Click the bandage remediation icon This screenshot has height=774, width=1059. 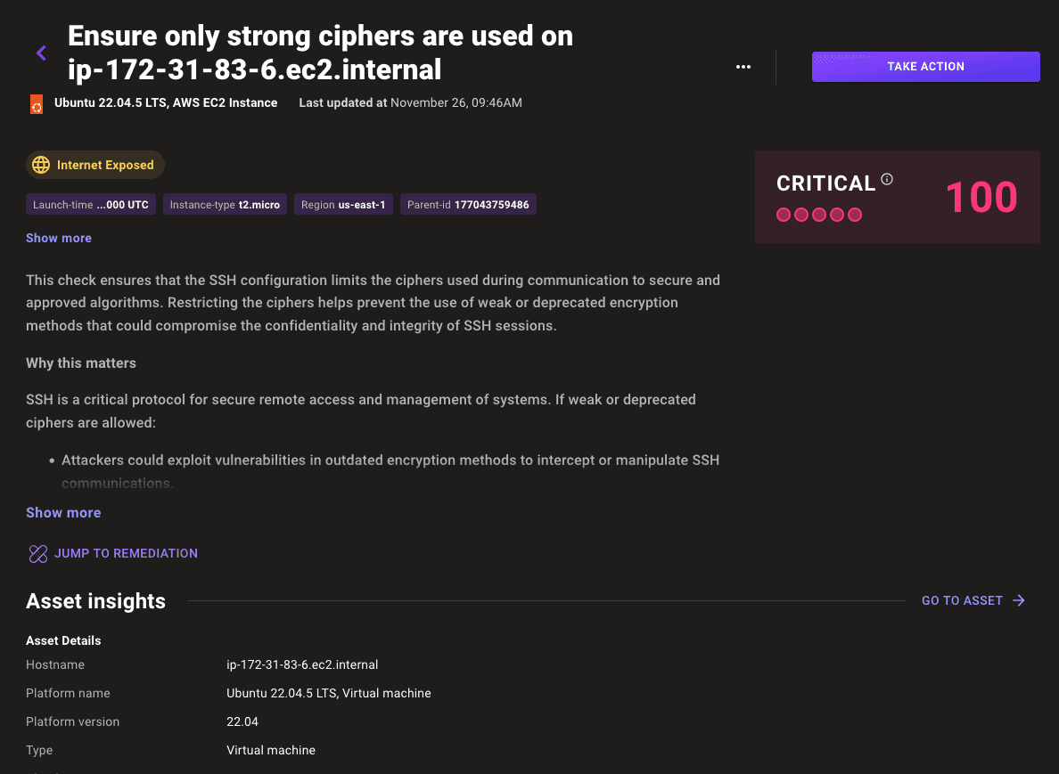(37, 554)
